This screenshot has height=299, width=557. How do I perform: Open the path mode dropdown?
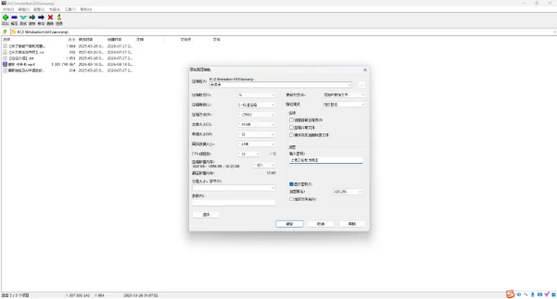point(344,104)
